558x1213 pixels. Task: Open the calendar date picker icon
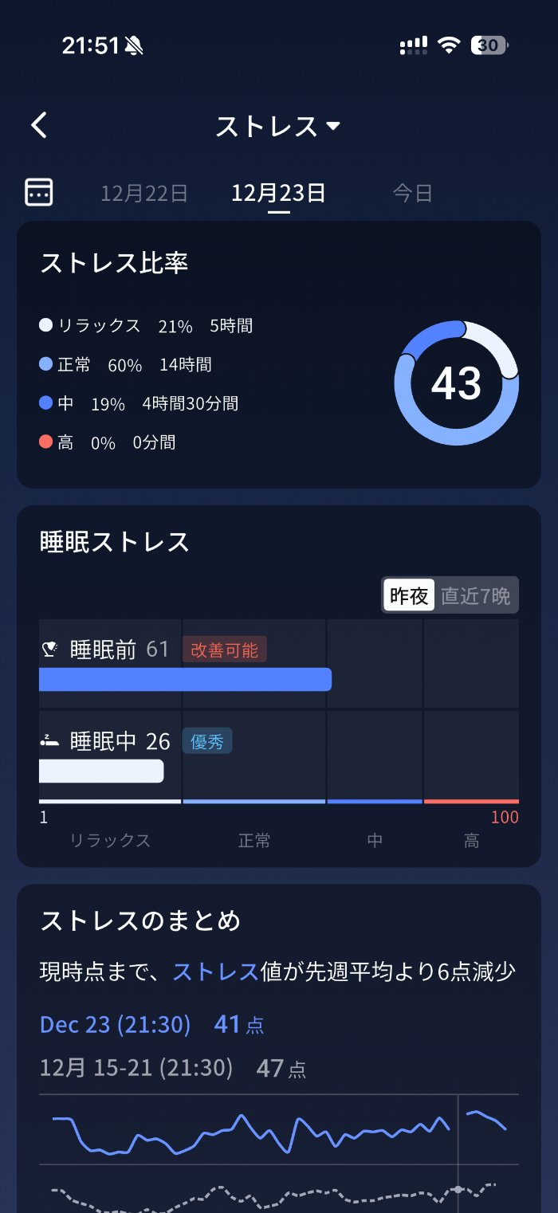[39, 192]
